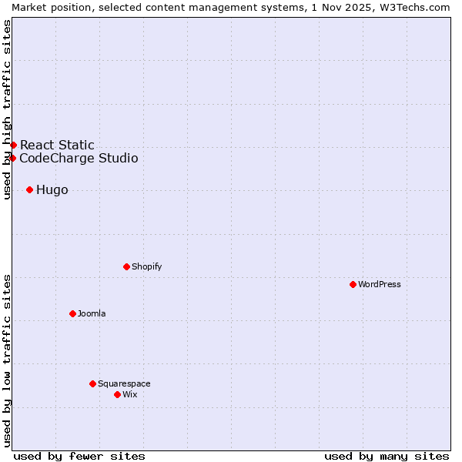Click the React Static data point marker
This screenshot has height=462, width=462.
[13, 145]
